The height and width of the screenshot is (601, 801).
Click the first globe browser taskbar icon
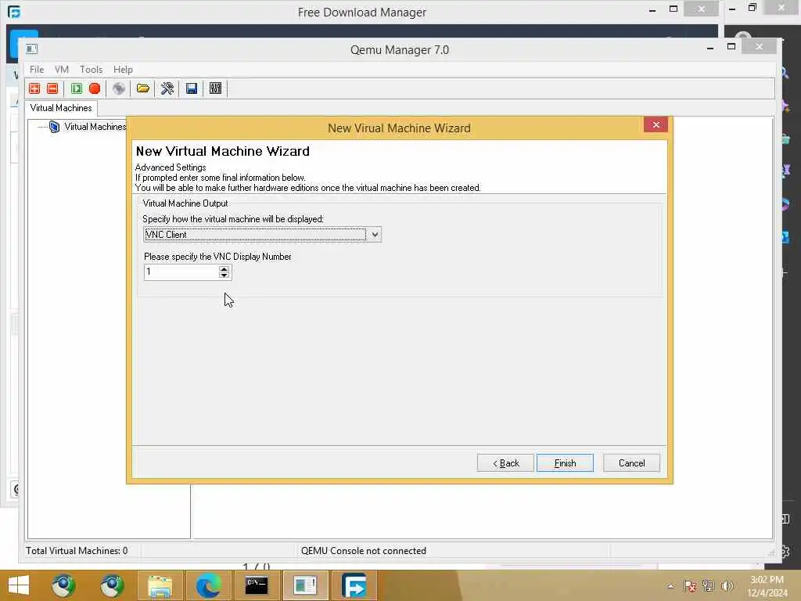pyautogui.click(x=63, y=585)
